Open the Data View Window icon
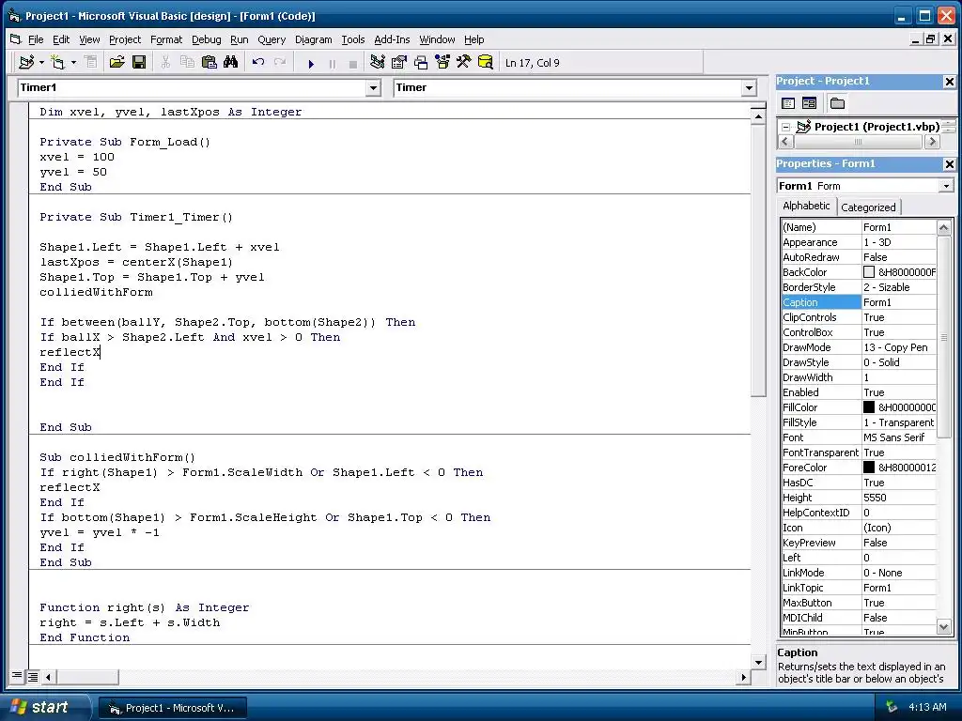 point(486,62)
